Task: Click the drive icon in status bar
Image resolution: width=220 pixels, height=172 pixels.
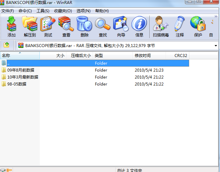Action: tap(3, 170)
